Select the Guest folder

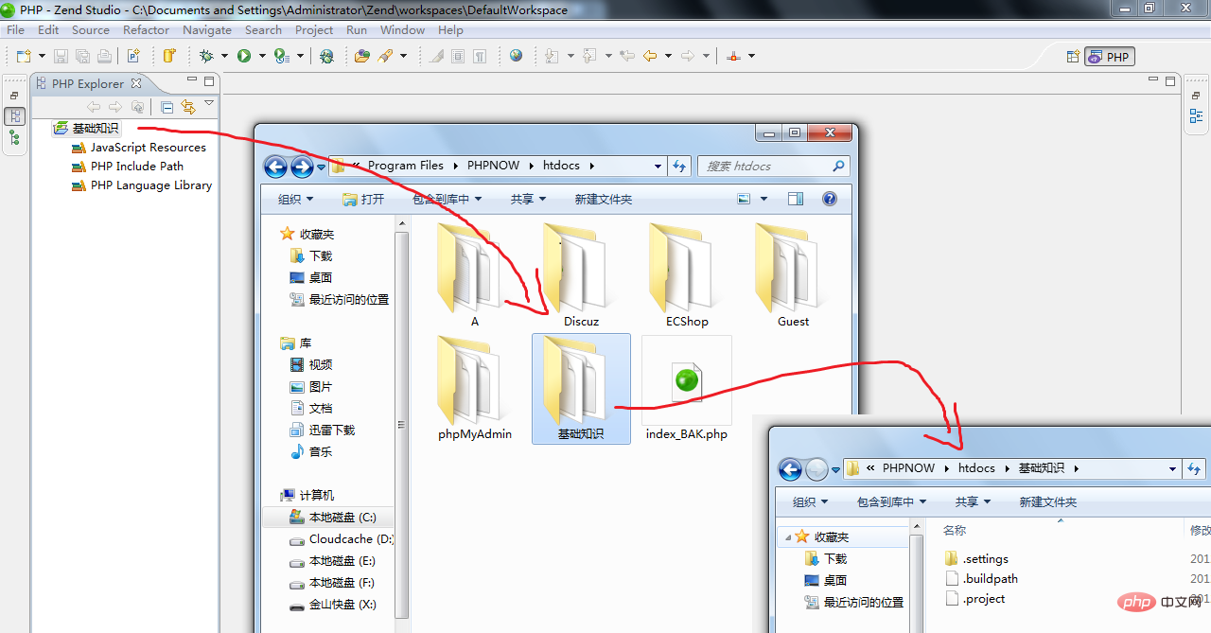click(x=793, y=275)
